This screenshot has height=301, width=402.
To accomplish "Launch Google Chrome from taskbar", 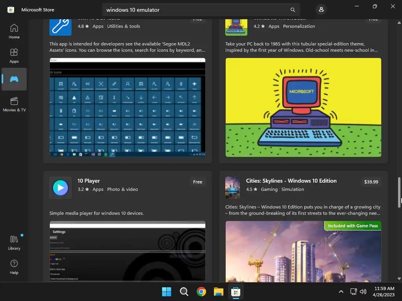I will click(x=201, y=292).
